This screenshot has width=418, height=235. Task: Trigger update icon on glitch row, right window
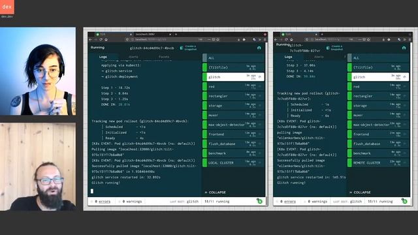(x=405, y=77)
